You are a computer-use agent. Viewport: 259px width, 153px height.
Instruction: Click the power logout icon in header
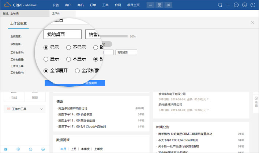click(252, 5)
